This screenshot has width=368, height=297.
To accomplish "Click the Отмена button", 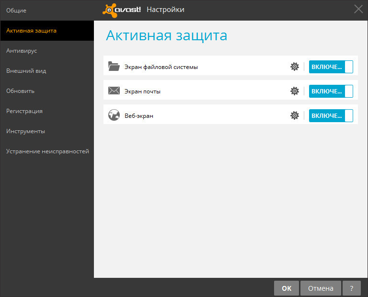I will tap(321, 288).
